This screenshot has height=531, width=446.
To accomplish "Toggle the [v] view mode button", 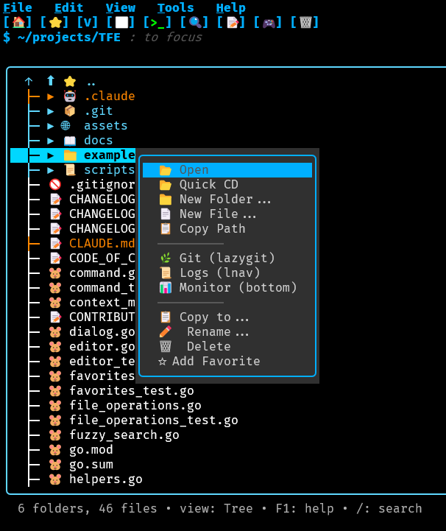I will point(88,22).
